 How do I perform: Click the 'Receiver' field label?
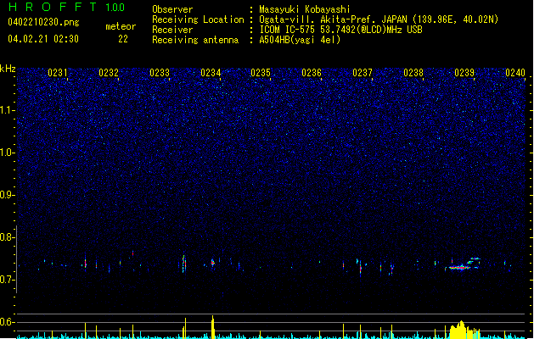coord(172,30)
